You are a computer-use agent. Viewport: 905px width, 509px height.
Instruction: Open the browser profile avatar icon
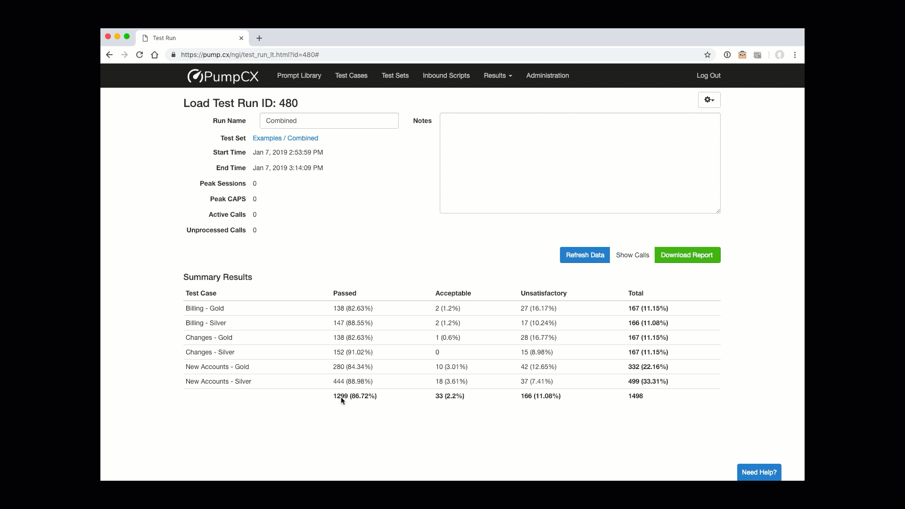point(780,55)
